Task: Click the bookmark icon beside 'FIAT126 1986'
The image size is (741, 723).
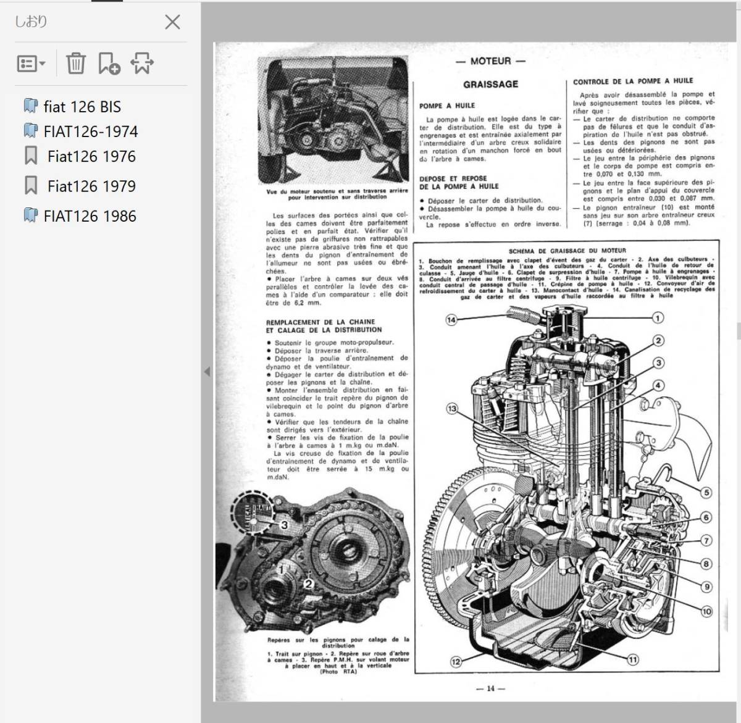Action: 30,215
